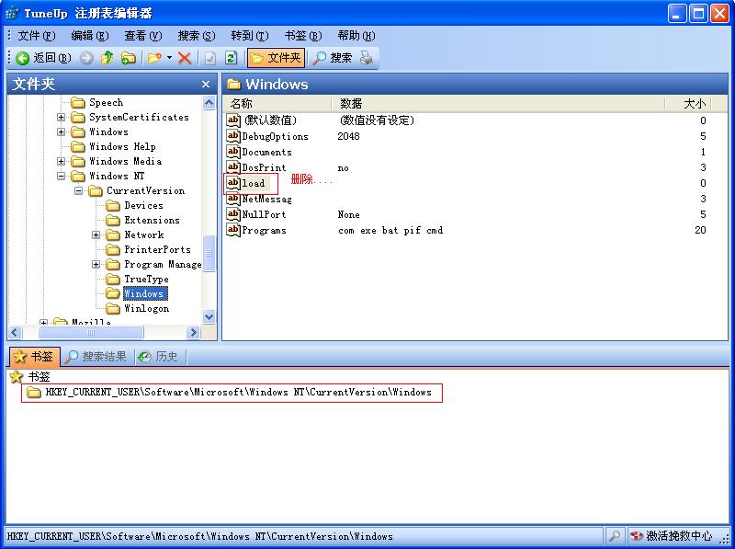Select the DebugOptions value icon
The width and height of the screenshot is (735, 549).
233,136
